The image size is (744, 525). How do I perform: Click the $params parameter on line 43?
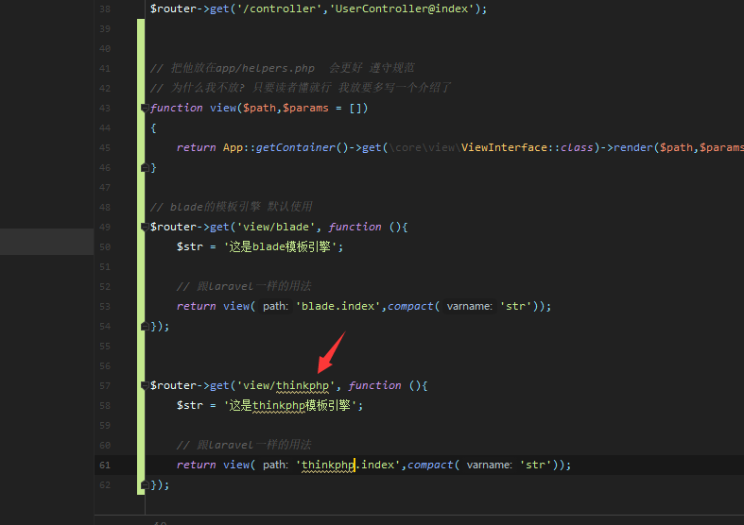pos(305,108)
